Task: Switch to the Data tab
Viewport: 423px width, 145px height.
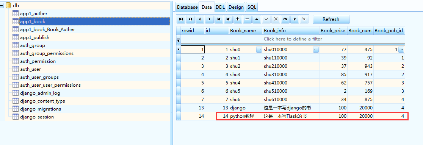Action: (207, 7)
